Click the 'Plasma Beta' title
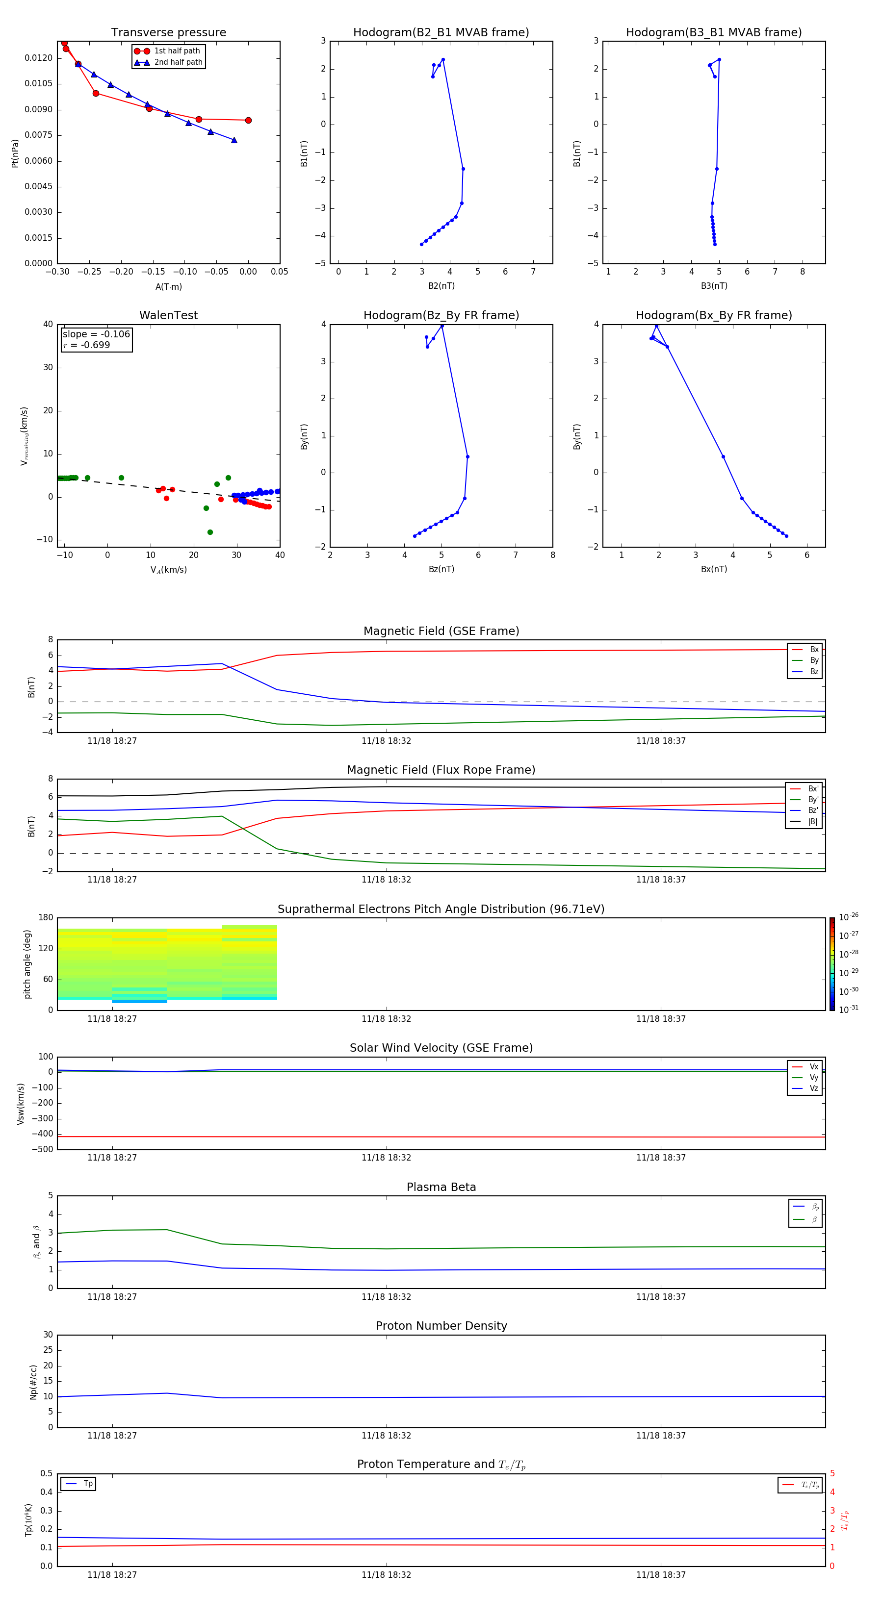This screenshot has width=883, height=1618. pos(441,1188)
